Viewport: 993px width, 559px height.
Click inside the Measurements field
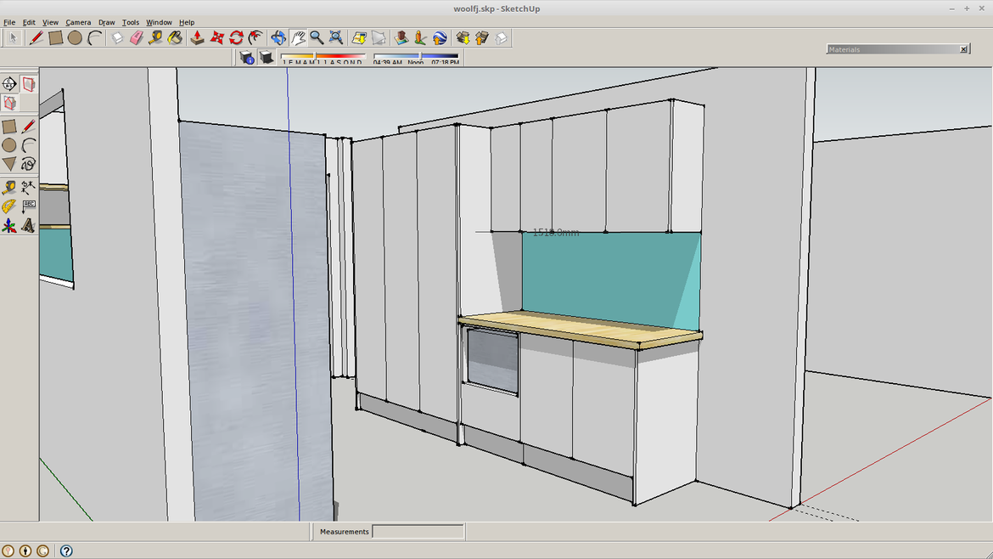point(417,531)
